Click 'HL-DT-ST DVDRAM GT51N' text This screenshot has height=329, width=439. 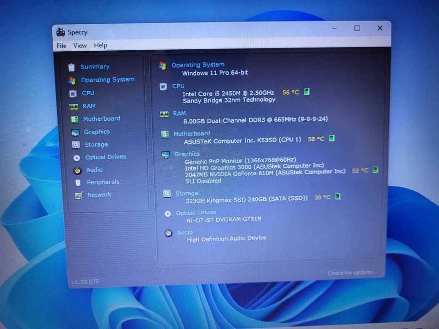pyautogui.click(x=223, y=219)
